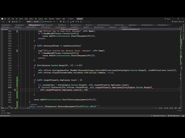This screenshot has height=138, width=185.
Task: Click the Visual Studio logo icon
Action: click(2, 19)
